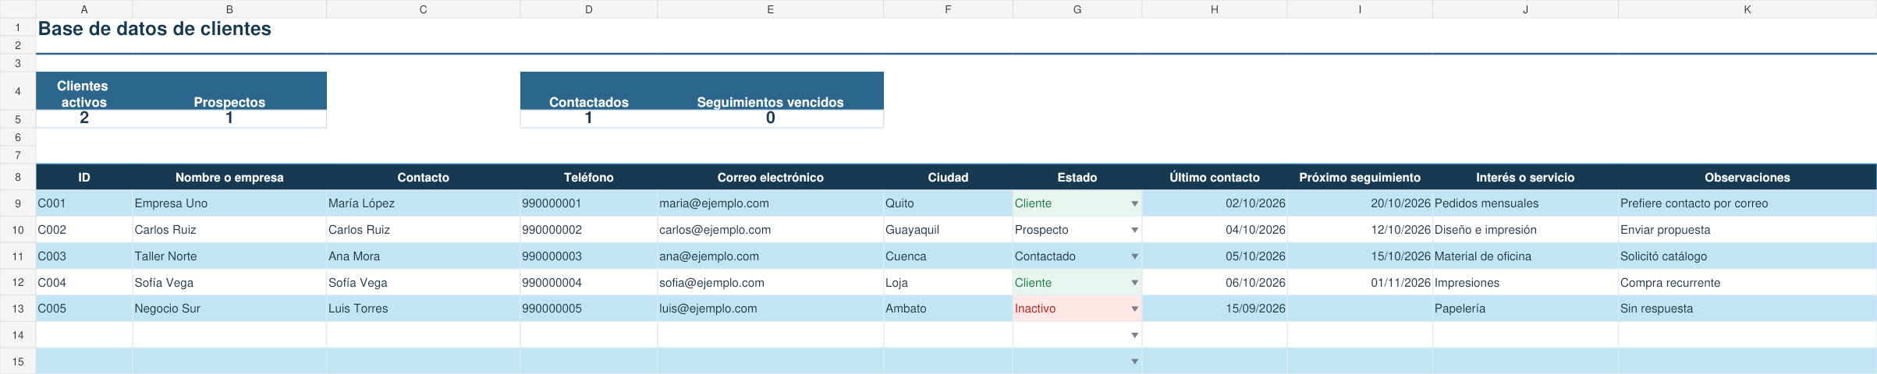The image size is (1877, 374).
Task: Select column G header
Action: [x=1077, y=9]
